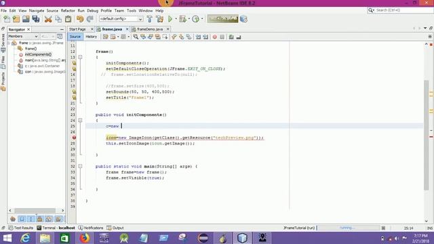Click the Save All toolbar icon

tap(36, 19)
